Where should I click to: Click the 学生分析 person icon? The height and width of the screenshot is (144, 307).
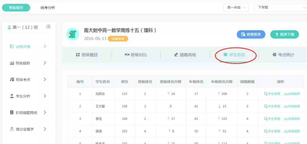pos(12,96)
